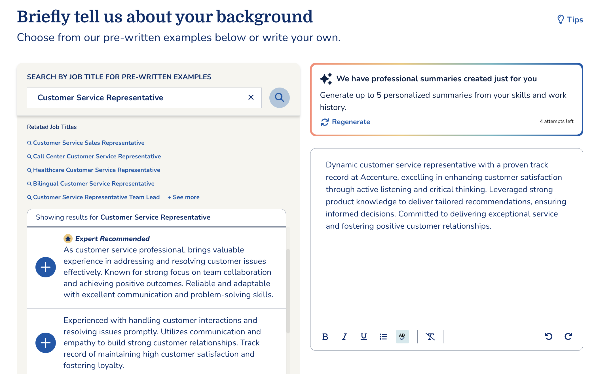Click Regenerate to create new summaries
Viewport: 613px width, 374px height.
click(x=351, y=122)
